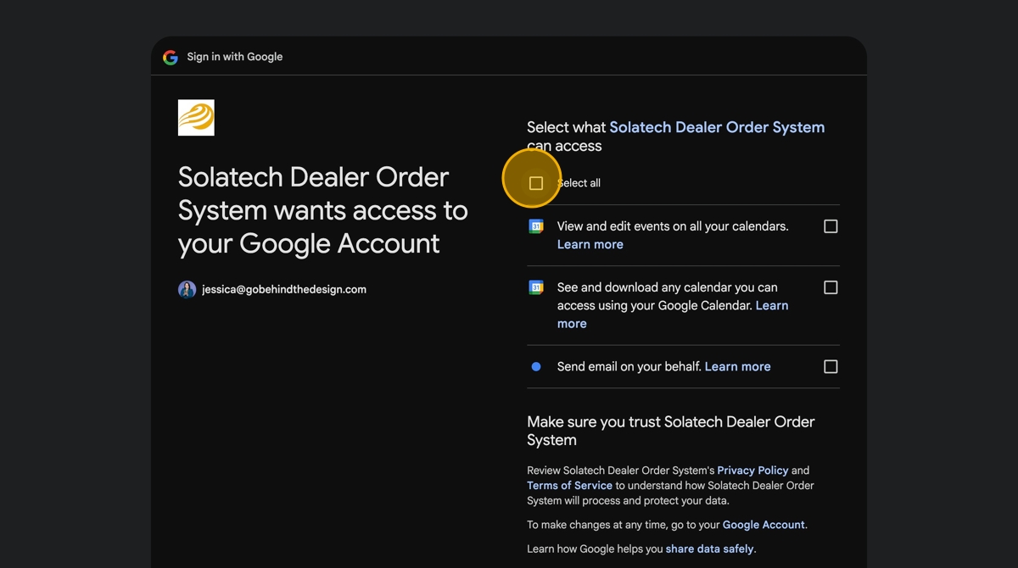1018x568 pixels.
Task: Go to the Google Account link
Action: (x=763, y=525)
